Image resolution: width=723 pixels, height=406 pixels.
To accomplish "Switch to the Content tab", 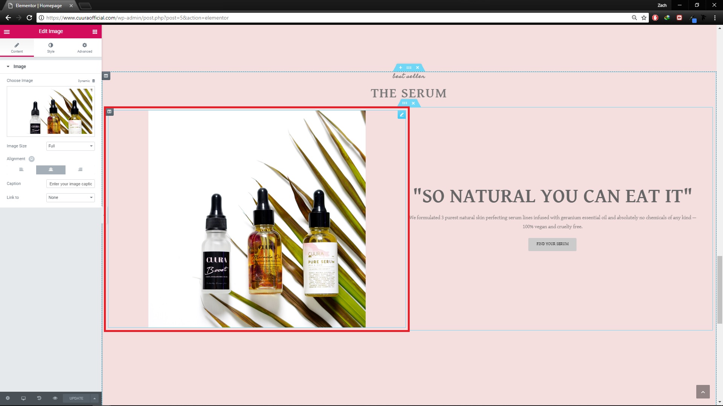I will coord(17,48).
